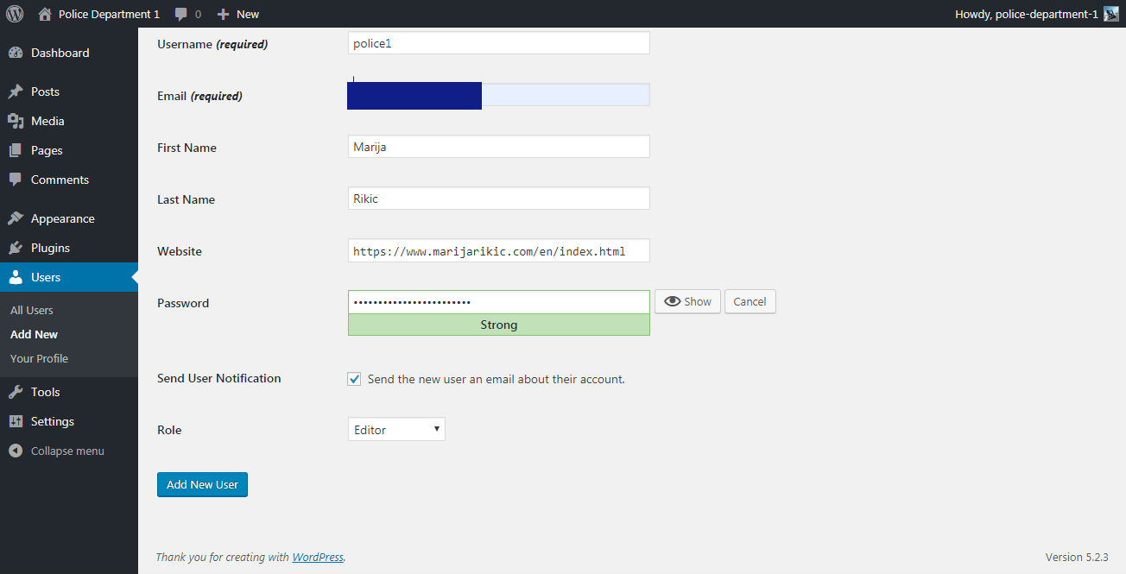Image resolution: width=1126 pixels, height=574 pixels.
Task: Open the Role dropdown
Action: click(x=395, y=428)
